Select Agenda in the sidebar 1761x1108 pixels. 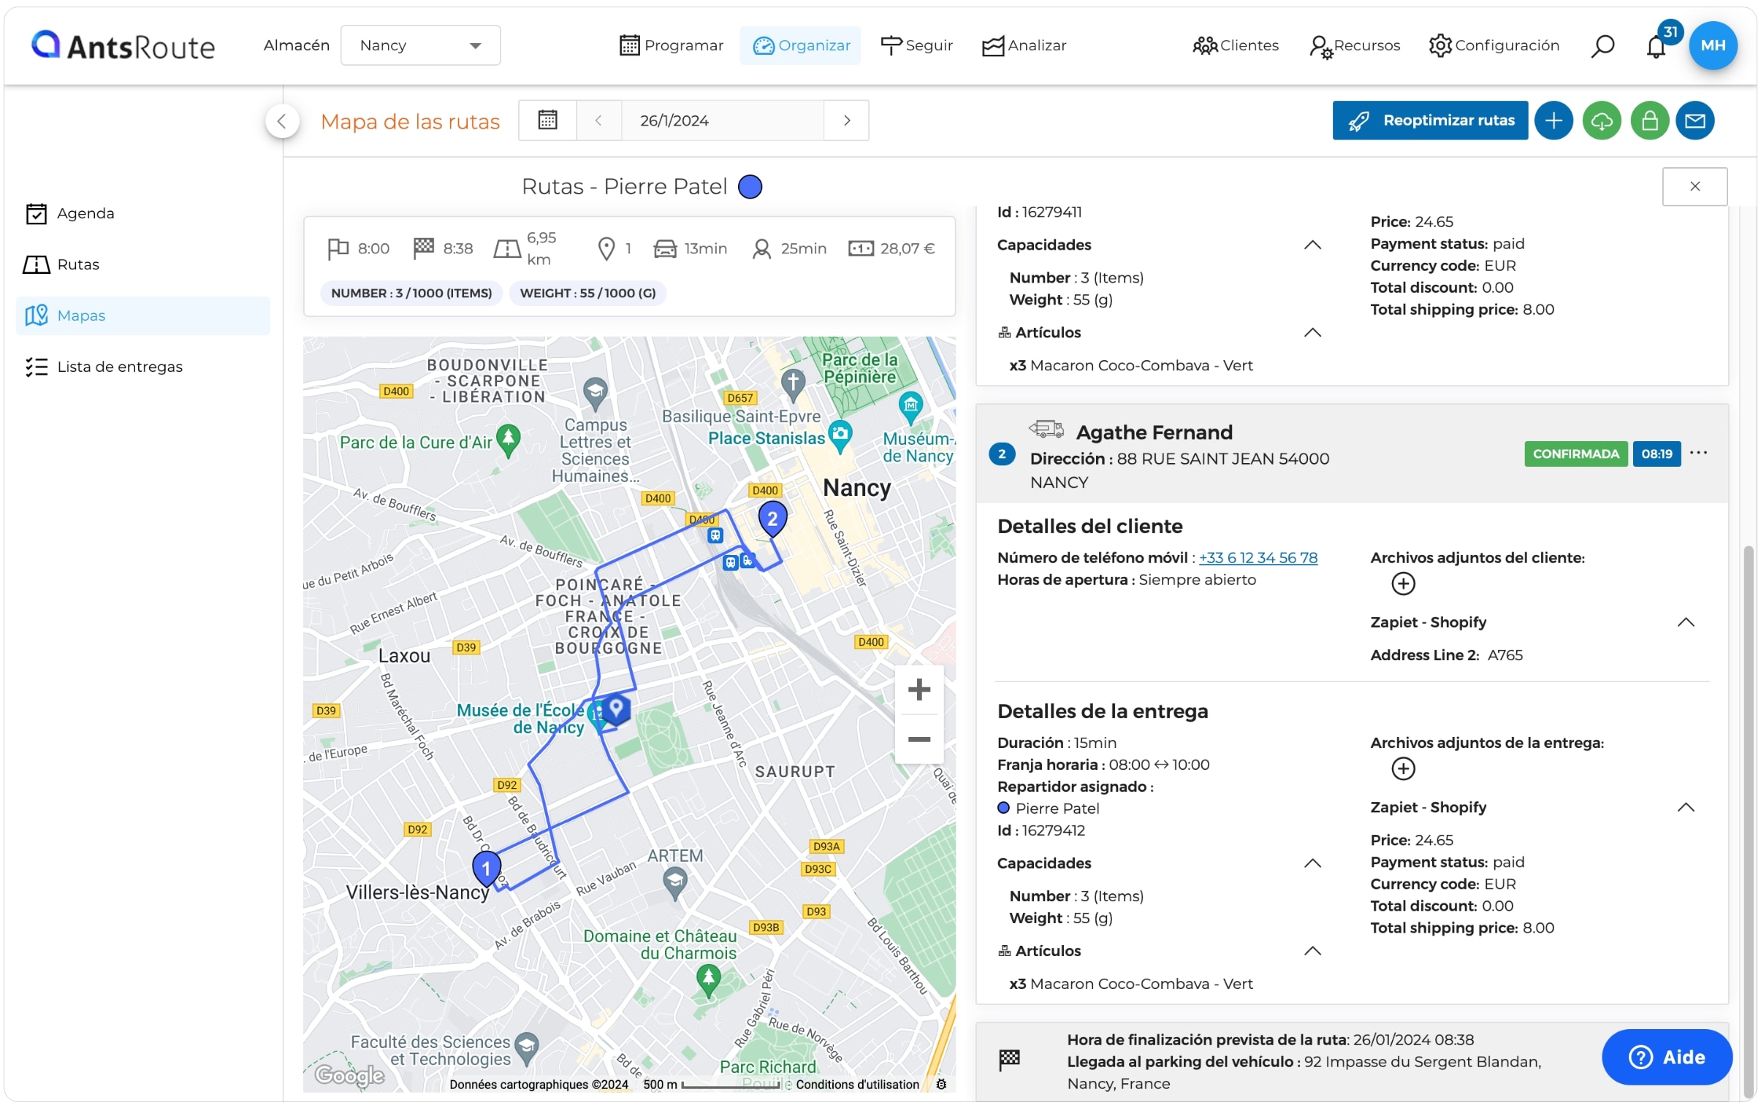(x=142, y=213)
